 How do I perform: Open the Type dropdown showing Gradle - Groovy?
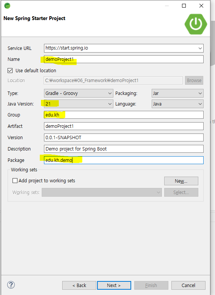[x=78, y=93]
